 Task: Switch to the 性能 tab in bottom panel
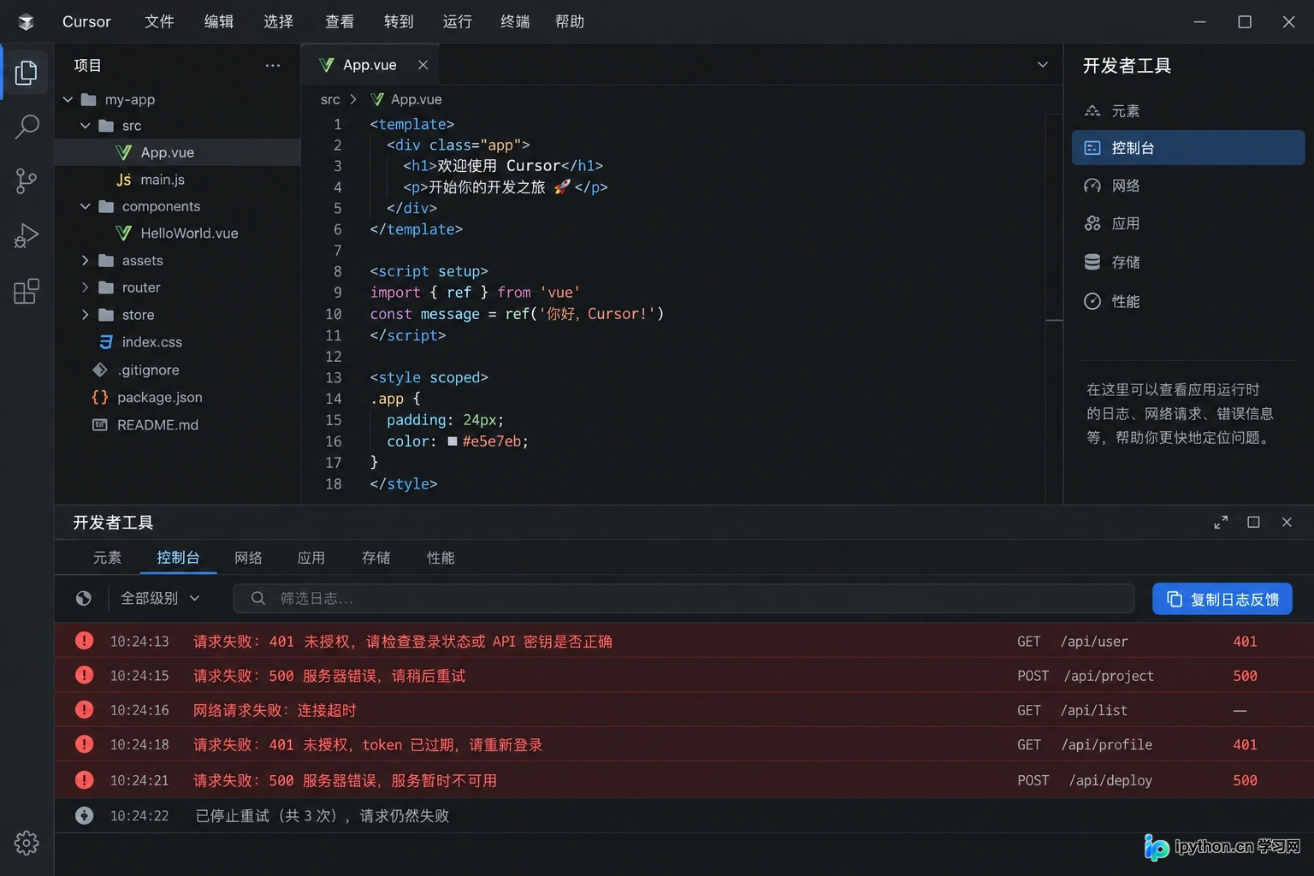click(441, 558)
